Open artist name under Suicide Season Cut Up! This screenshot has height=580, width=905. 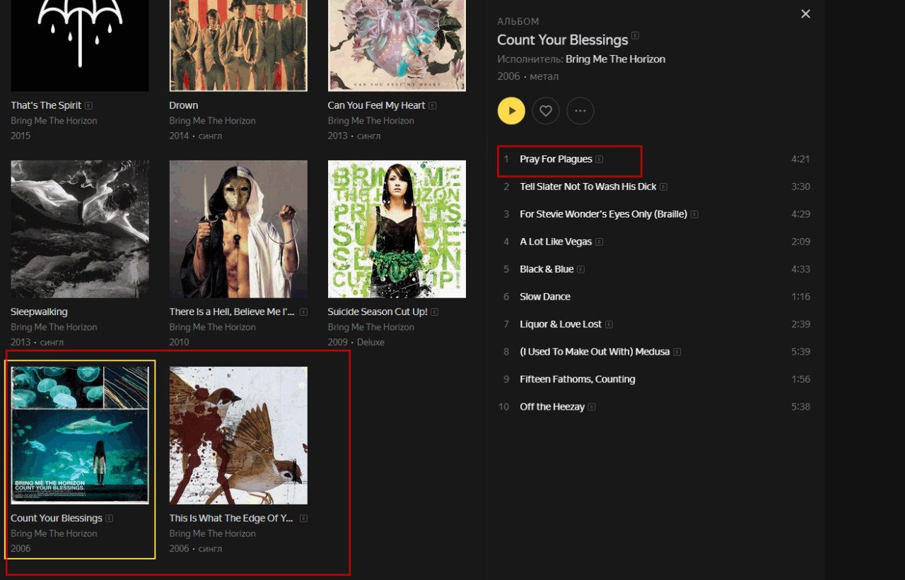click(370, 327)
